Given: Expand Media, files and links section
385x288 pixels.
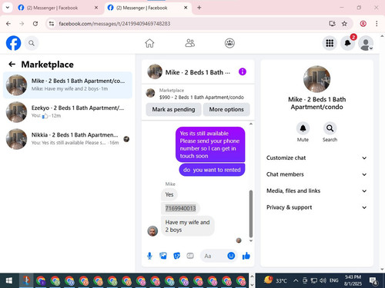Looking at the screenshot, I should pyautogui.click(x=316, y=190).
